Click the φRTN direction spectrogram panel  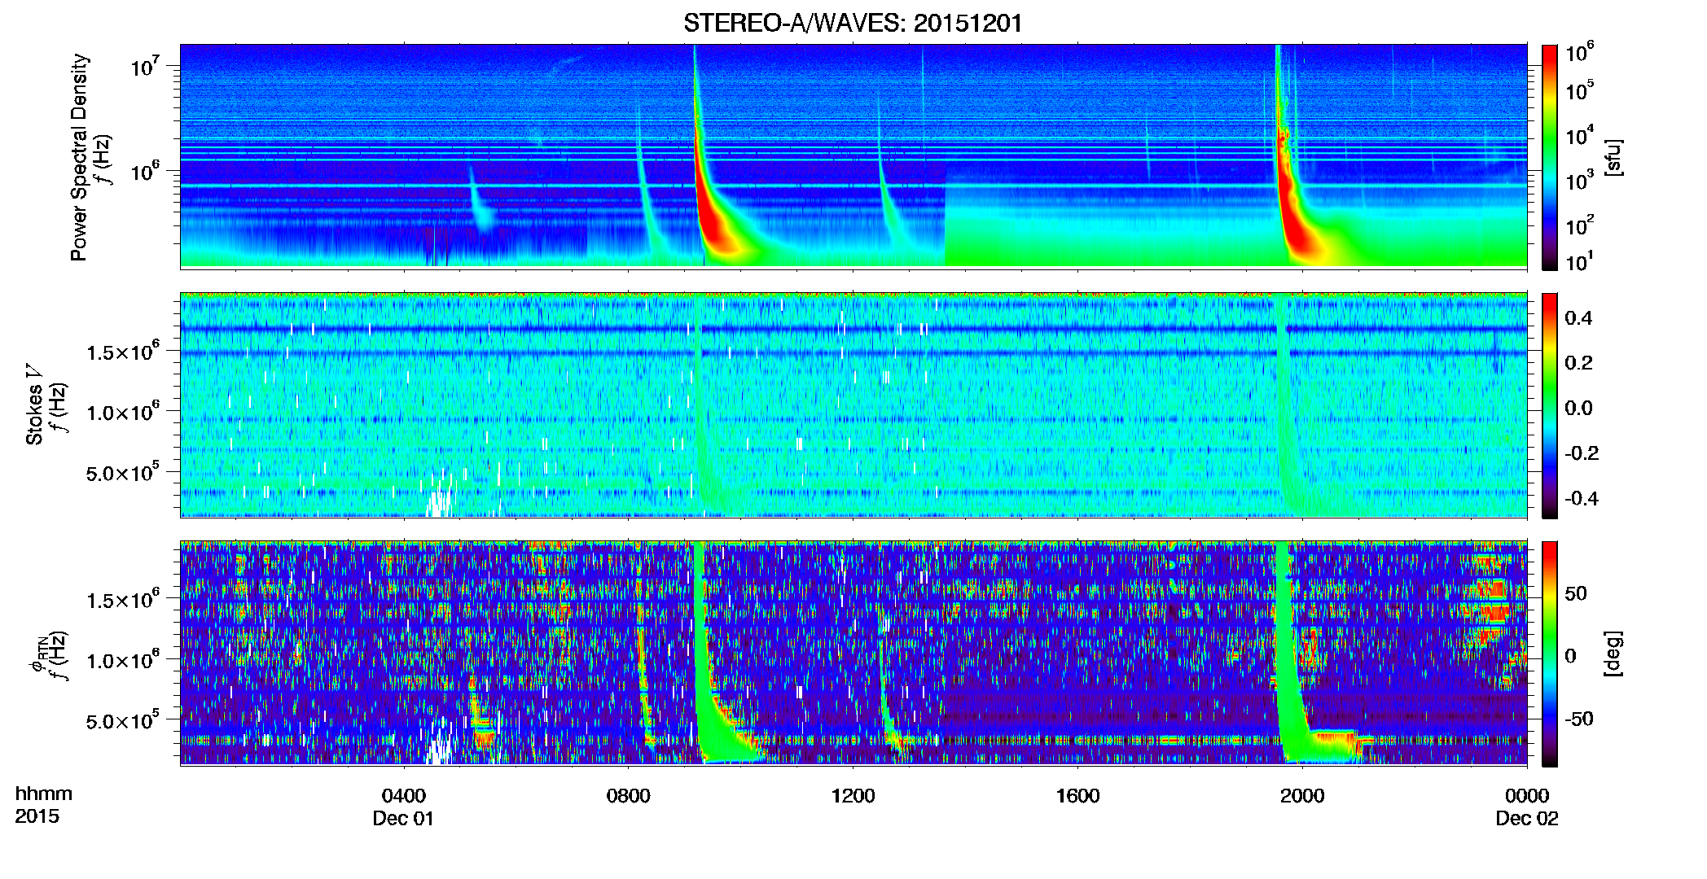[853, 654]
